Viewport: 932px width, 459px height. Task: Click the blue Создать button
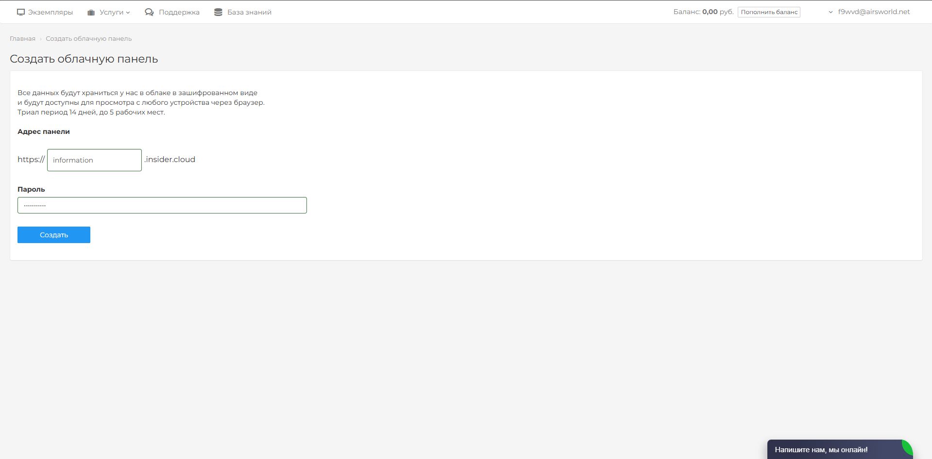(x=54, y=235)
